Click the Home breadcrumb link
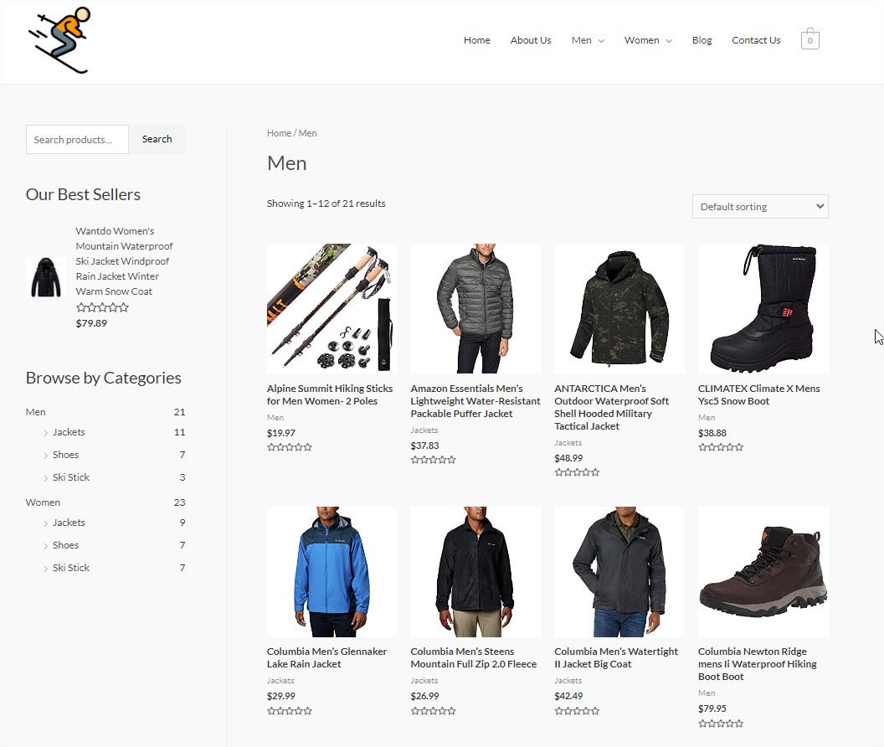 (x=279, y=133)
